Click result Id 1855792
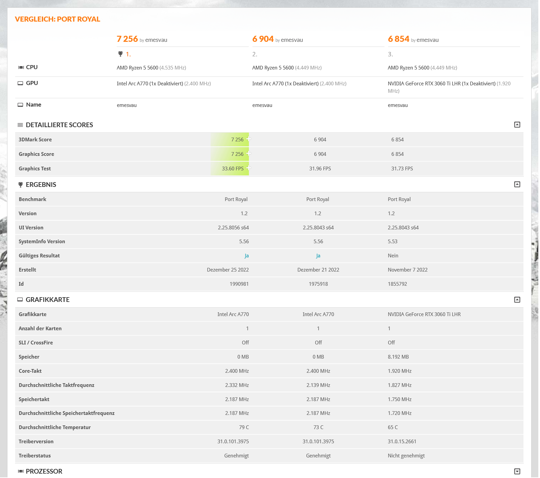 click(398, 284)
